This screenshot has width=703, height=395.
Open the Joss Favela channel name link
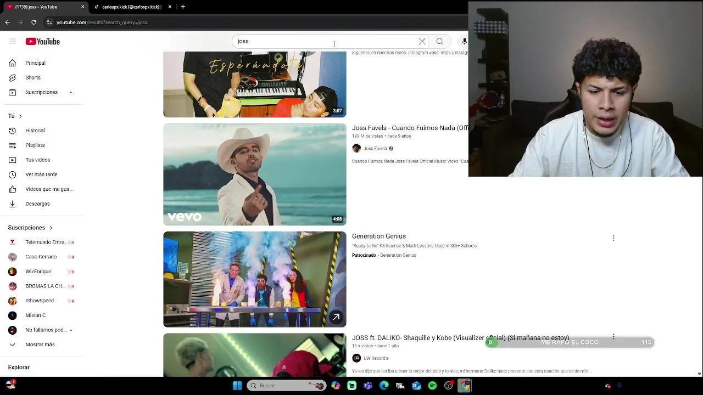(x=376, y=149)
